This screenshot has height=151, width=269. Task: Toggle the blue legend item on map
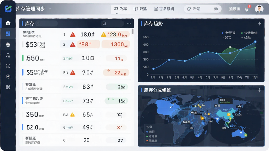pyautogui.click(x=151, y=132)
